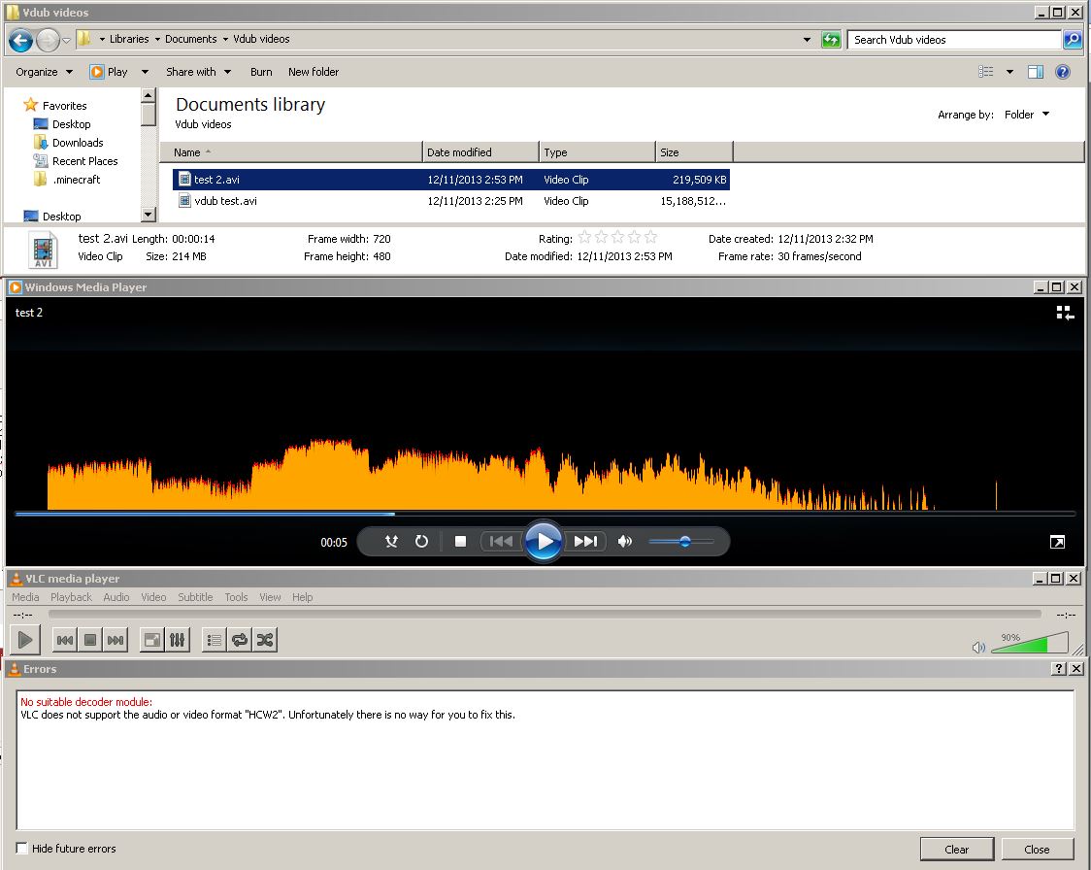Image resolution: width=1091 pixels, height=870 pixels.
Task: Open the VLC Video menu
Action: (x=153, y=597)
